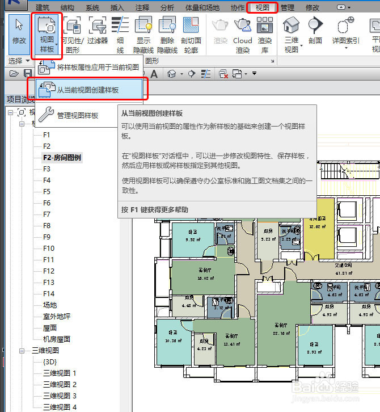Click the 交通空间 41.81 m² room label

pyautogui.click(x=344, y=269)
